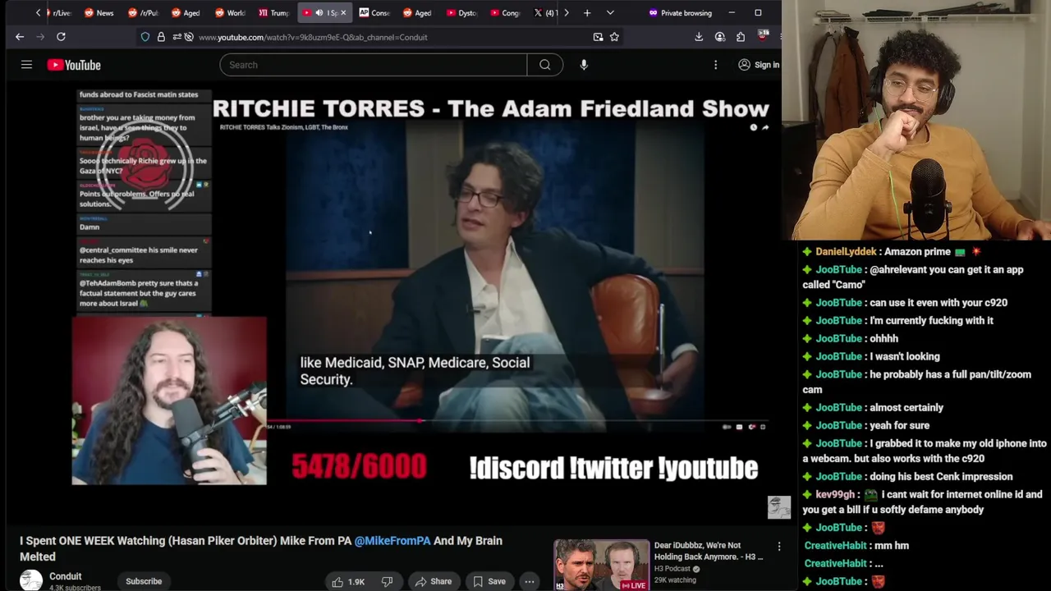Close the active YouTube tab
The image size is (1051, 591).
pyautogui.click(x=343, y=13)
